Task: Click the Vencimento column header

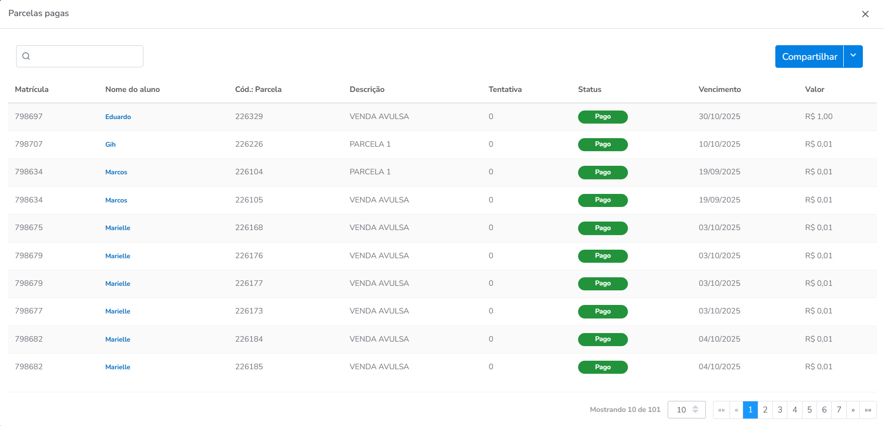Action: (x=719, y=89)
